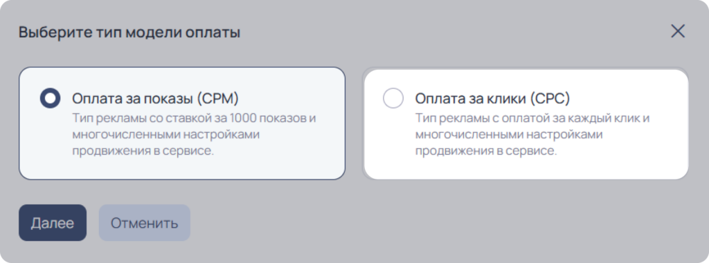Click the Далее button
This screenshot has height=263, width=709.
(53, 223)
